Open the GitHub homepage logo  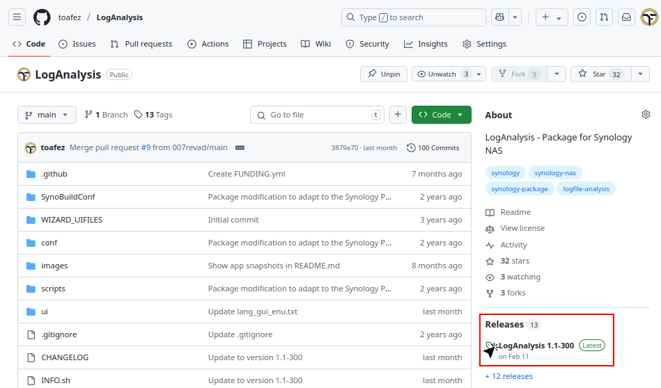pyautogui.click(x=42, y=17)
